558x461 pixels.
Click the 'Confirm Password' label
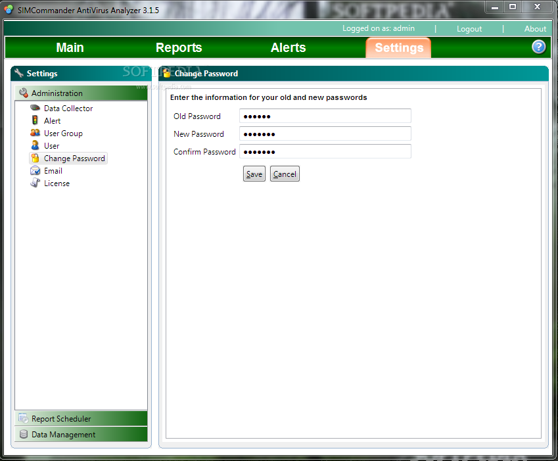pos(204,152)
